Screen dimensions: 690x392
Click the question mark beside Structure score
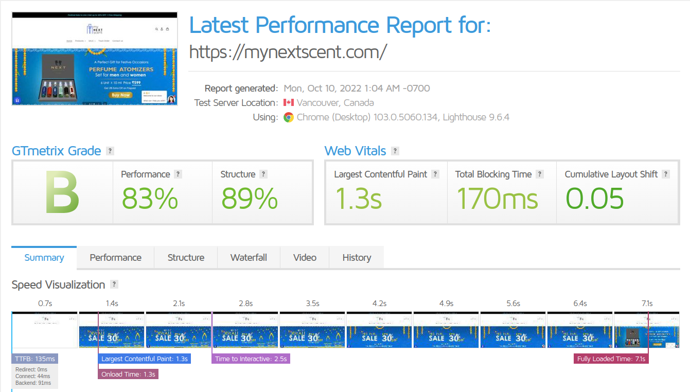pos(263,174)
